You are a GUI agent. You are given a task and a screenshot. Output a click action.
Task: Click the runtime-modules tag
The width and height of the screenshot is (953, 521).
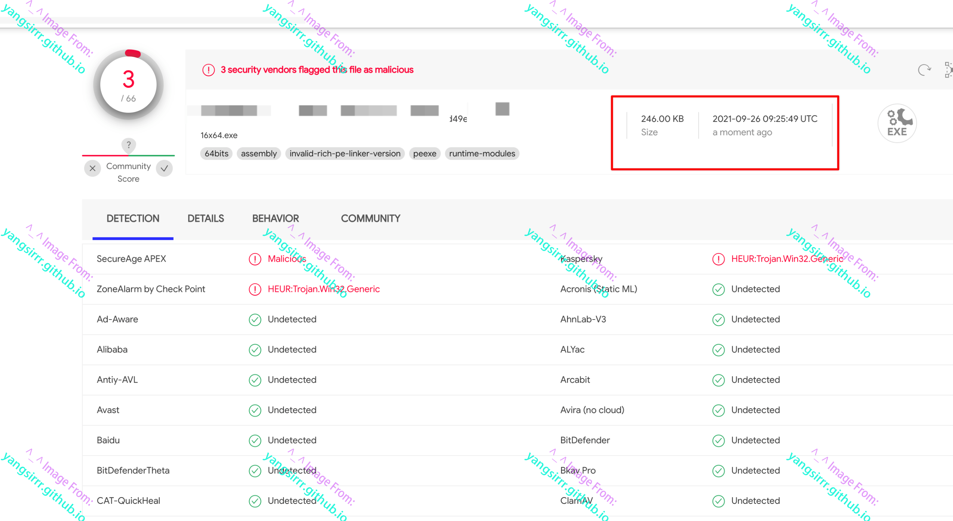coord(482,154)
